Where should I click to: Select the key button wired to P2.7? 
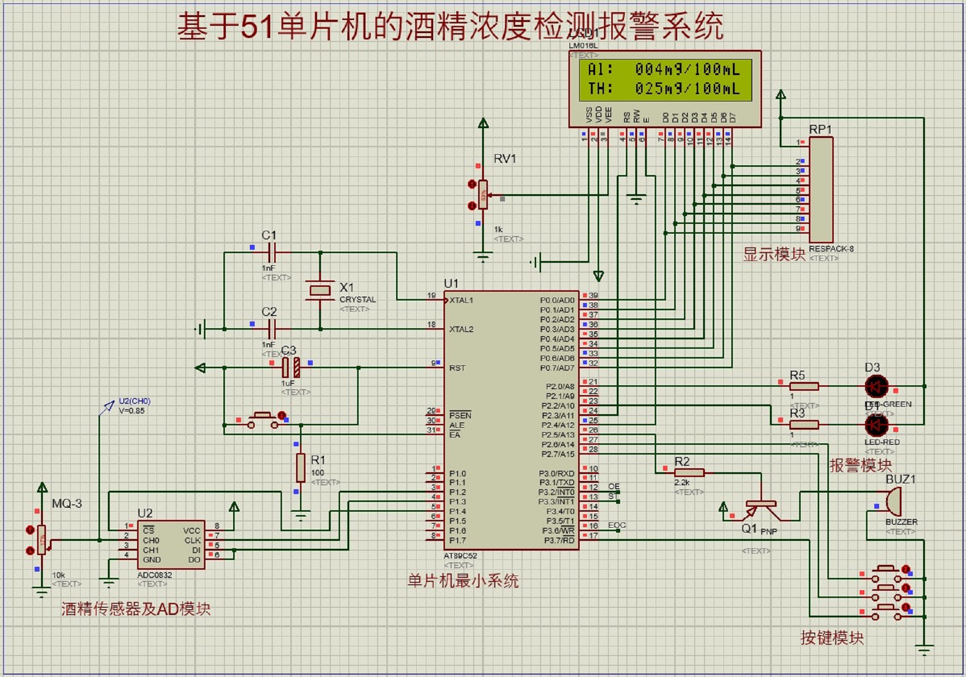886,592
